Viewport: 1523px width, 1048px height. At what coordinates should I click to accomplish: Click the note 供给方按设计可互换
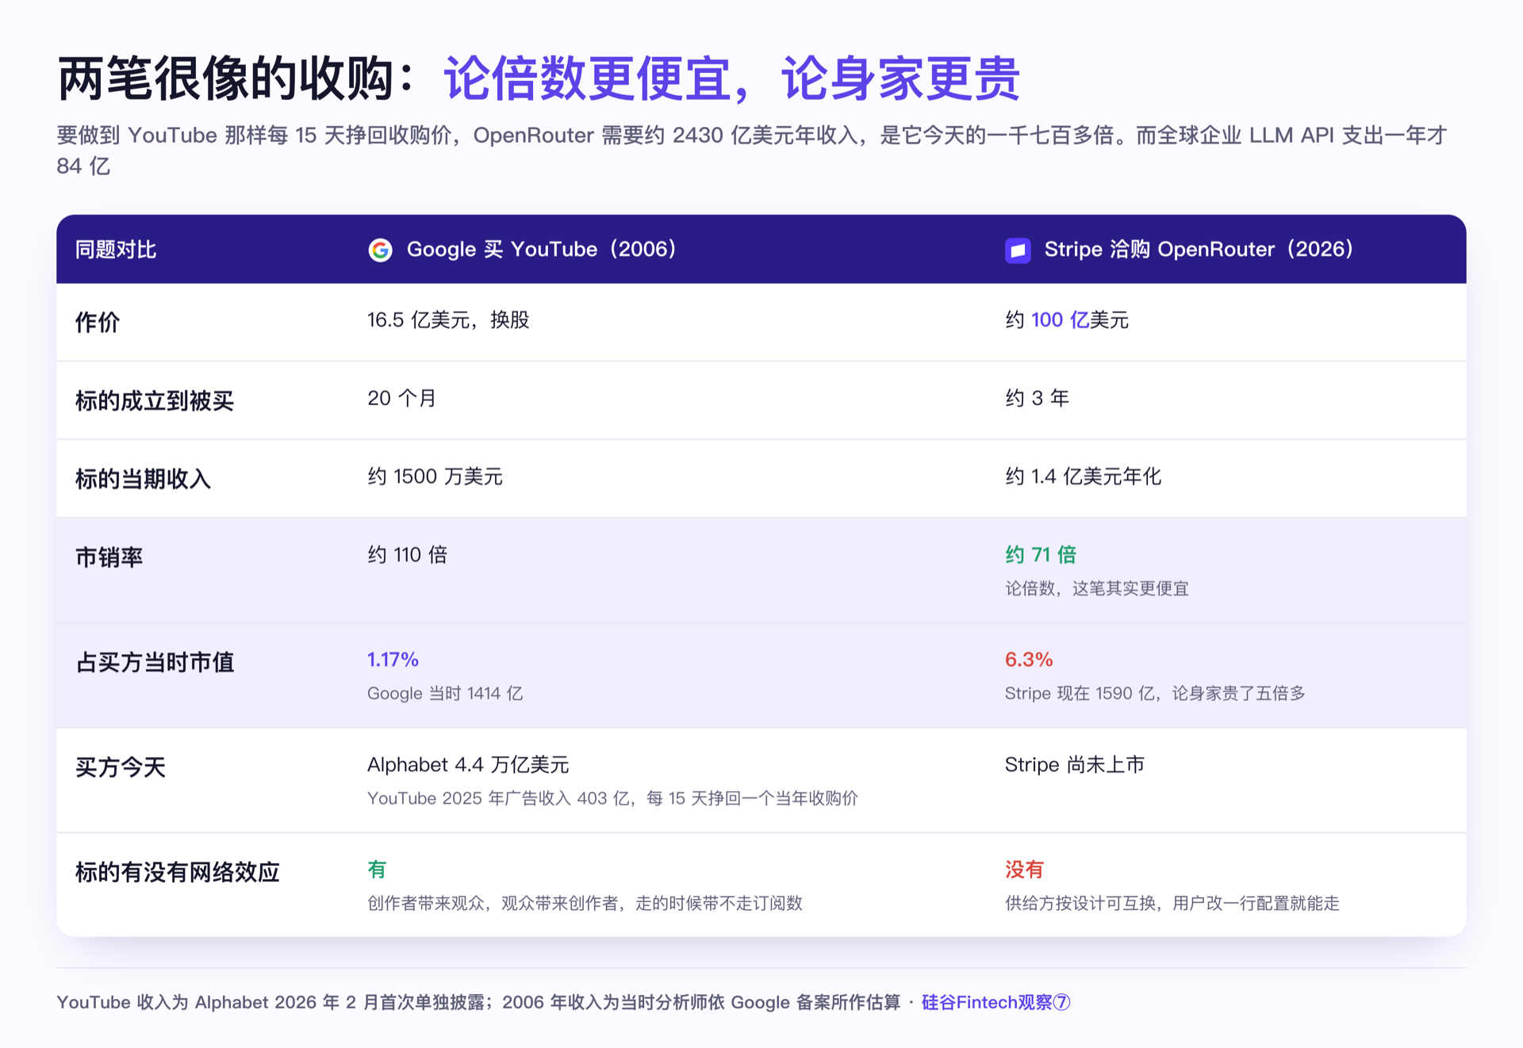click(1080, 903)
